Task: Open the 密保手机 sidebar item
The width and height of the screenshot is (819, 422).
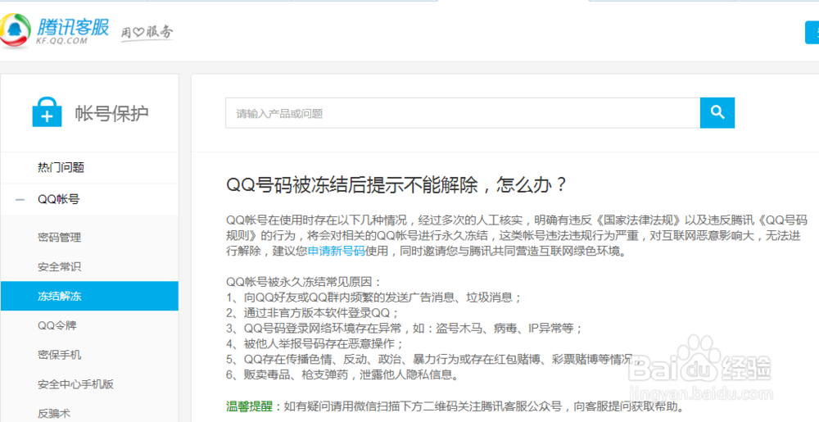Action: point(60,355)
